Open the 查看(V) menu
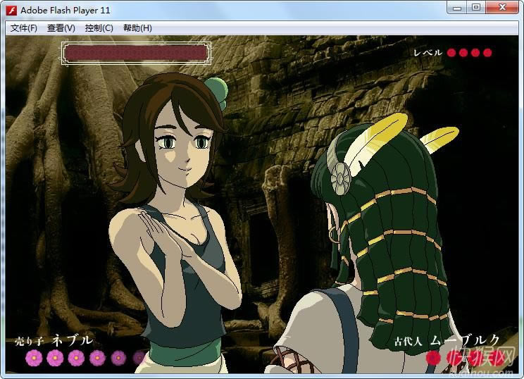The width and height of the screenshot is (524, 379). tap(61, 28)
